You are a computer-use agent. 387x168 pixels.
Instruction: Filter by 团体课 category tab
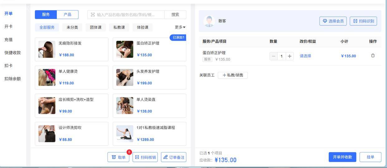point(96,27)
